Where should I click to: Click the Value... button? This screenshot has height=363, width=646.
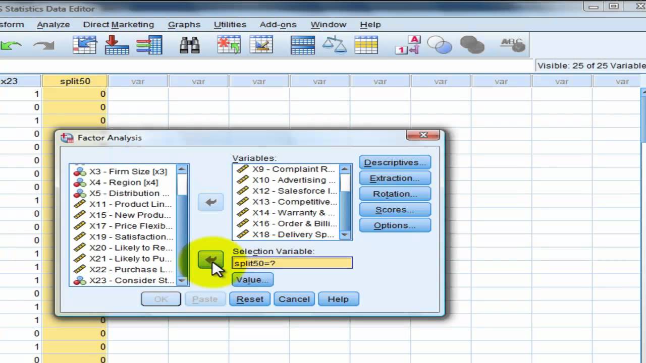[252, 279]
